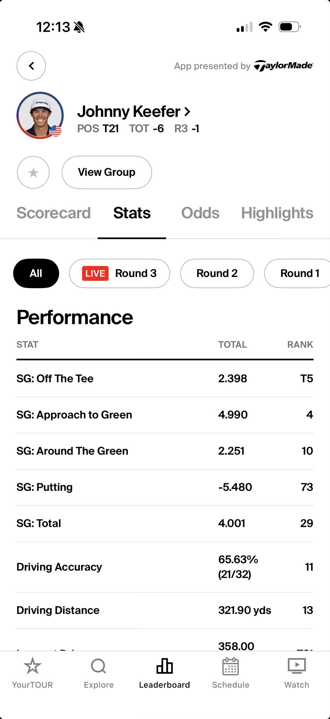Open the Explore search icon
330x719 pixels.
click(x=98, y=666)
